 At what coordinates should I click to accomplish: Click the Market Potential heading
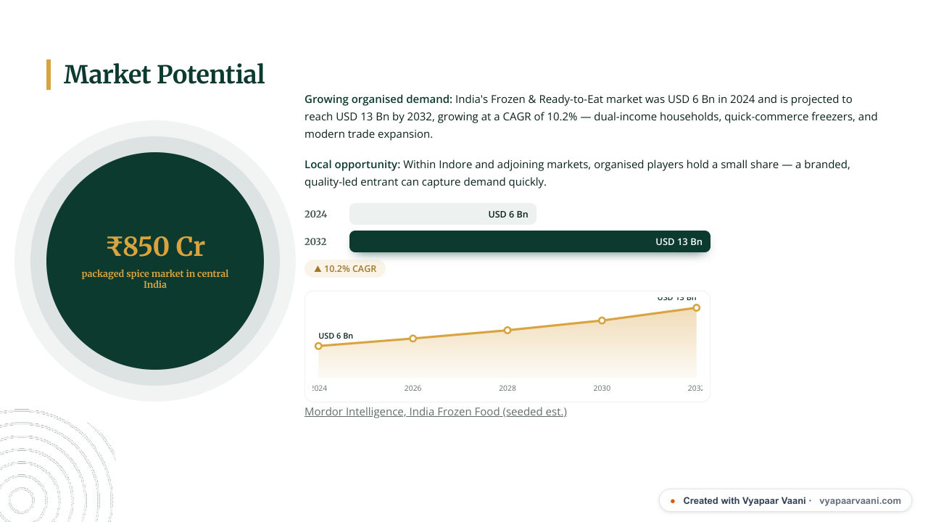click(164, 75)
